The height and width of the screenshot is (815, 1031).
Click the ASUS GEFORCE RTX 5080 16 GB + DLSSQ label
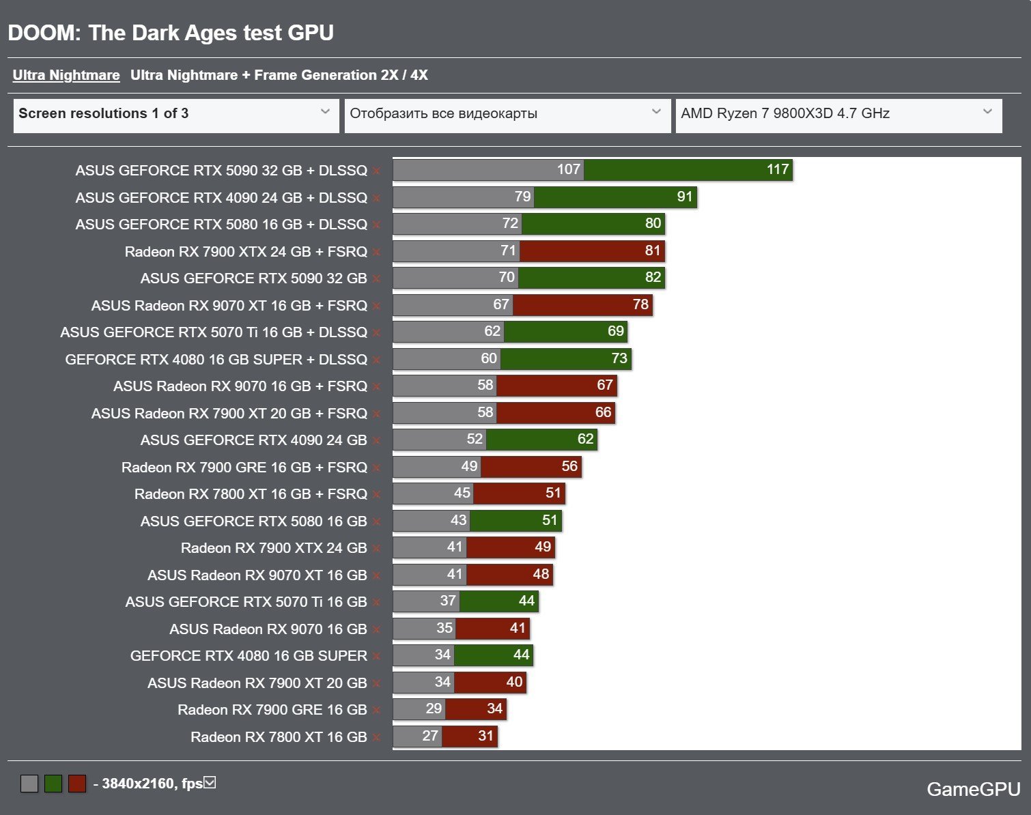click(x=221, y=225)
